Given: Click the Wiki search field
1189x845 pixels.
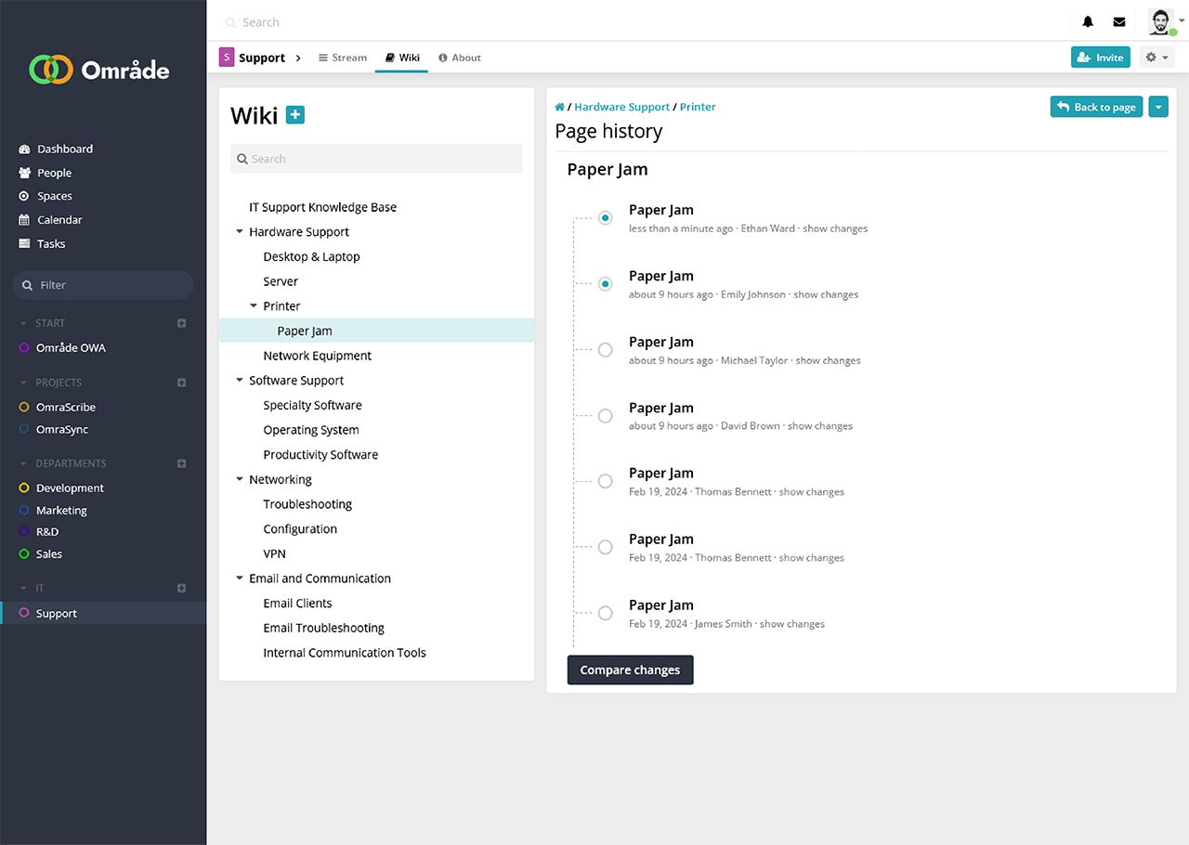Looking at the screenshot, I should pos(376,159).
